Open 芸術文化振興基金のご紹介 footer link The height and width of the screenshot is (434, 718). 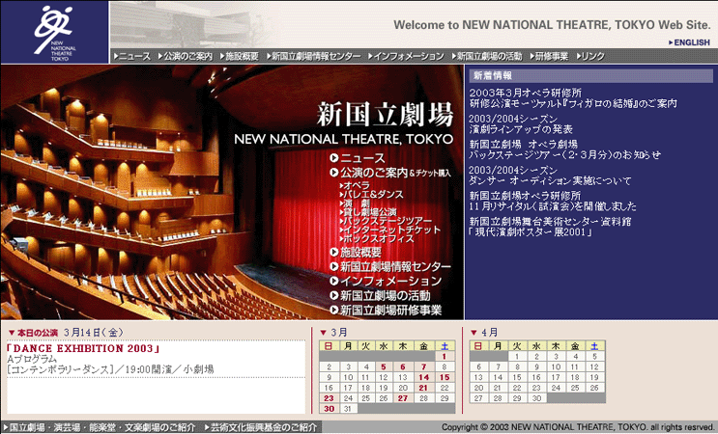(x=261, y=427)
